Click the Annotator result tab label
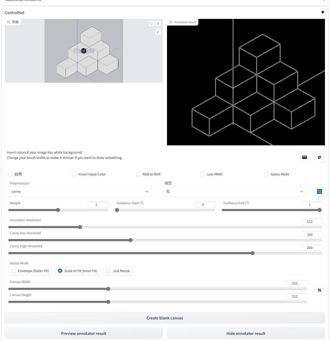 [x=185, y=22]
